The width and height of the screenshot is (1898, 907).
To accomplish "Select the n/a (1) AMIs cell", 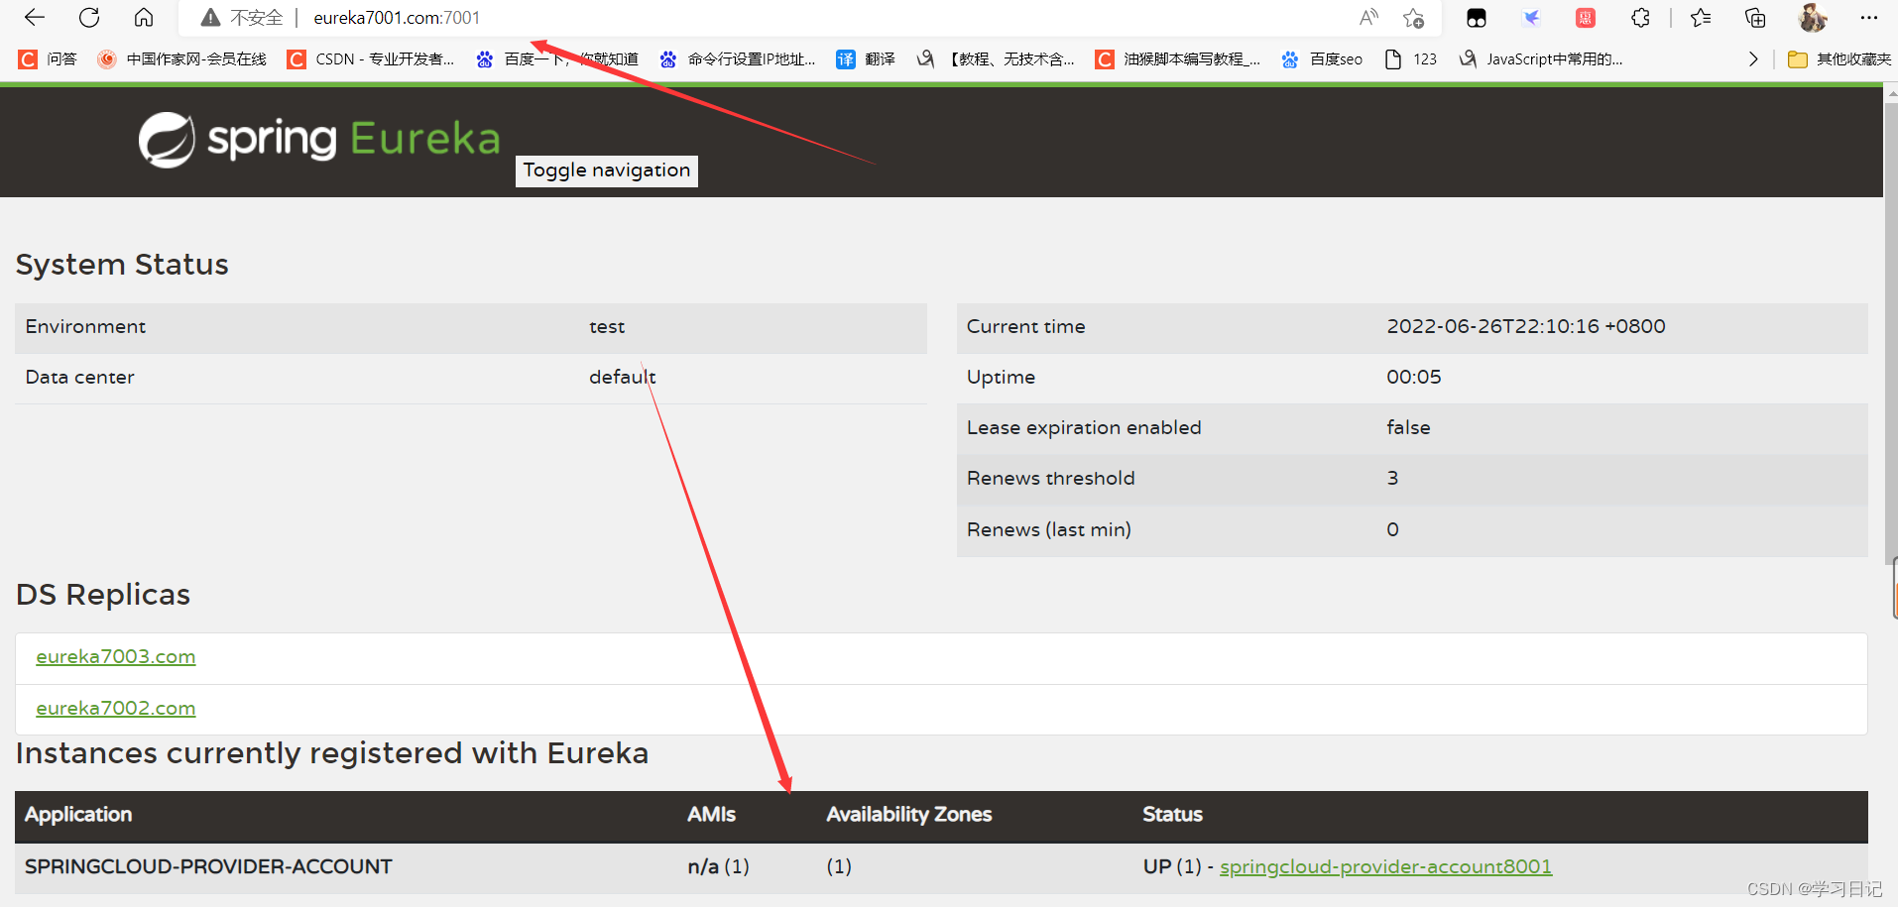I will [x=718, y=866].
